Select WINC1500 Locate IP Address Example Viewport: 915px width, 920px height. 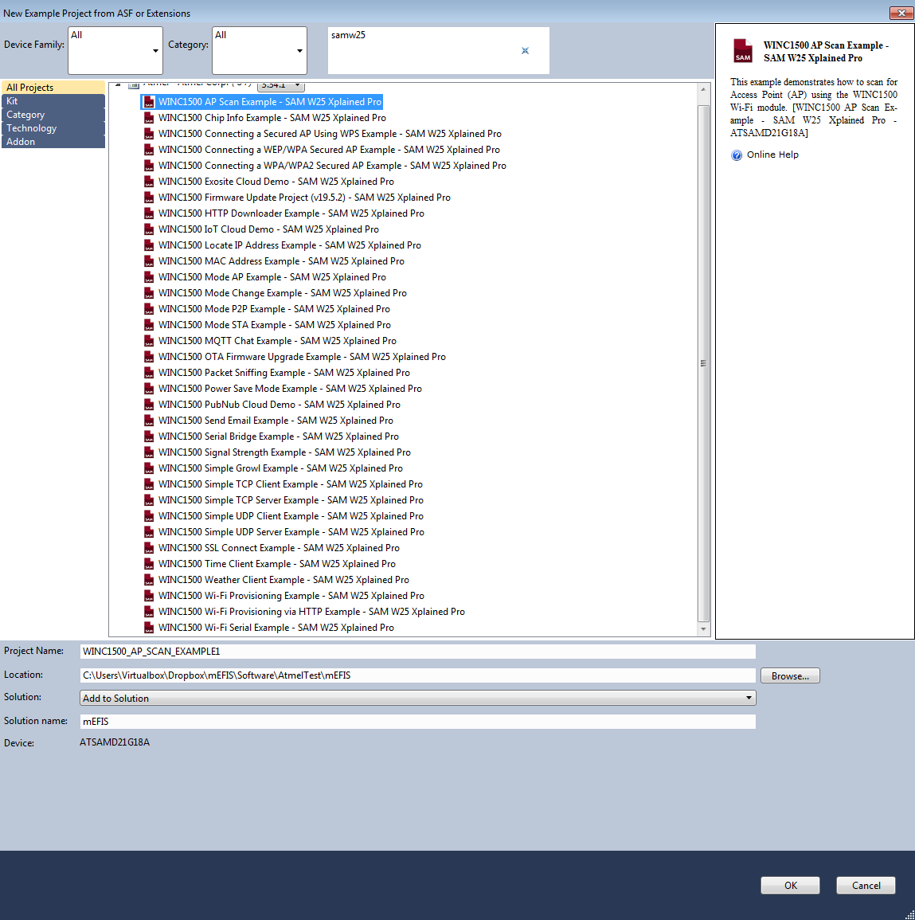(290, 245)
